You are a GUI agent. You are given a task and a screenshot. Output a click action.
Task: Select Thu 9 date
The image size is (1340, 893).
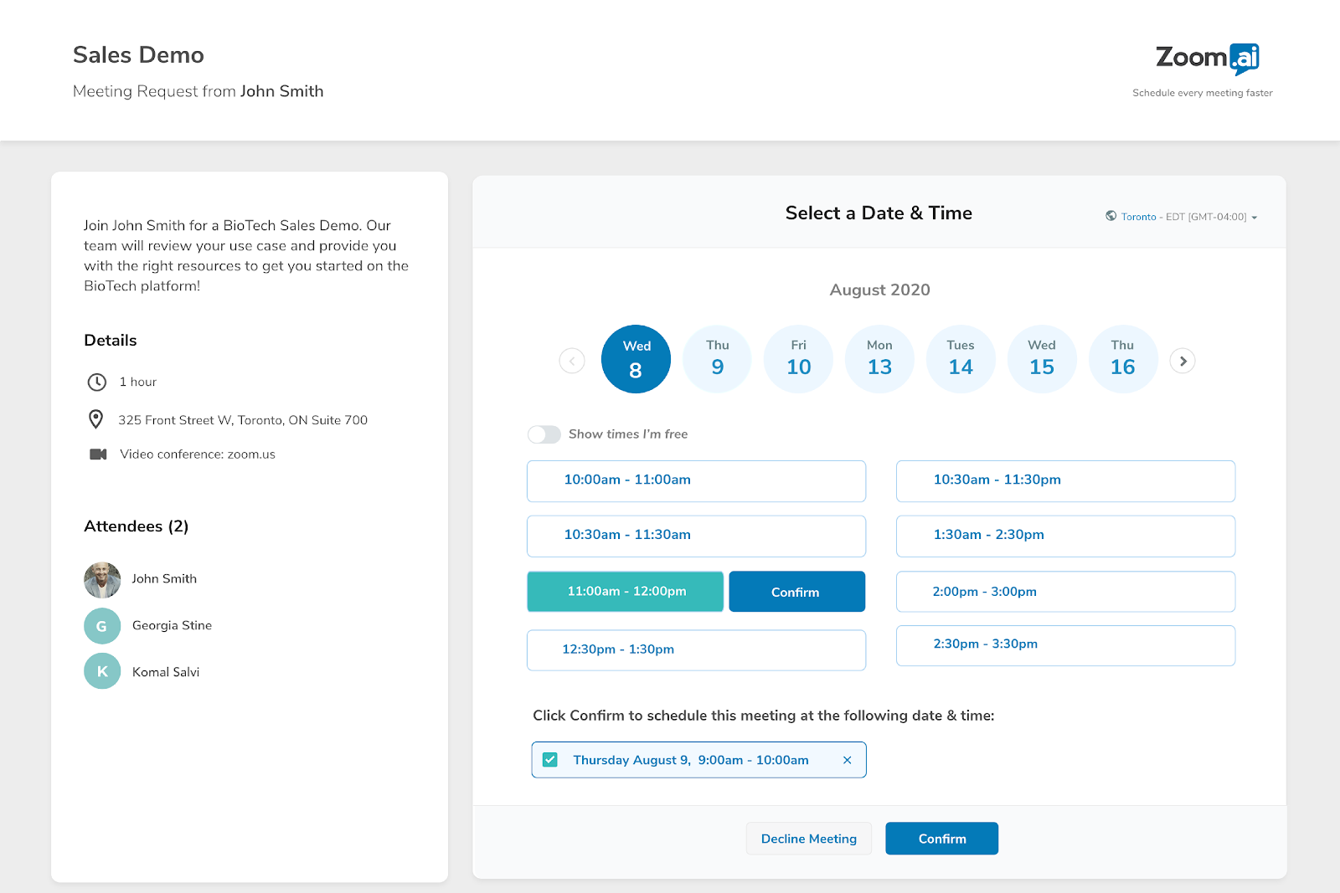point(717,359)
